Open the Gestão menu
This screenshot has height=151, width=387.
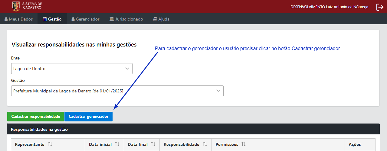[x=52, y=19]
